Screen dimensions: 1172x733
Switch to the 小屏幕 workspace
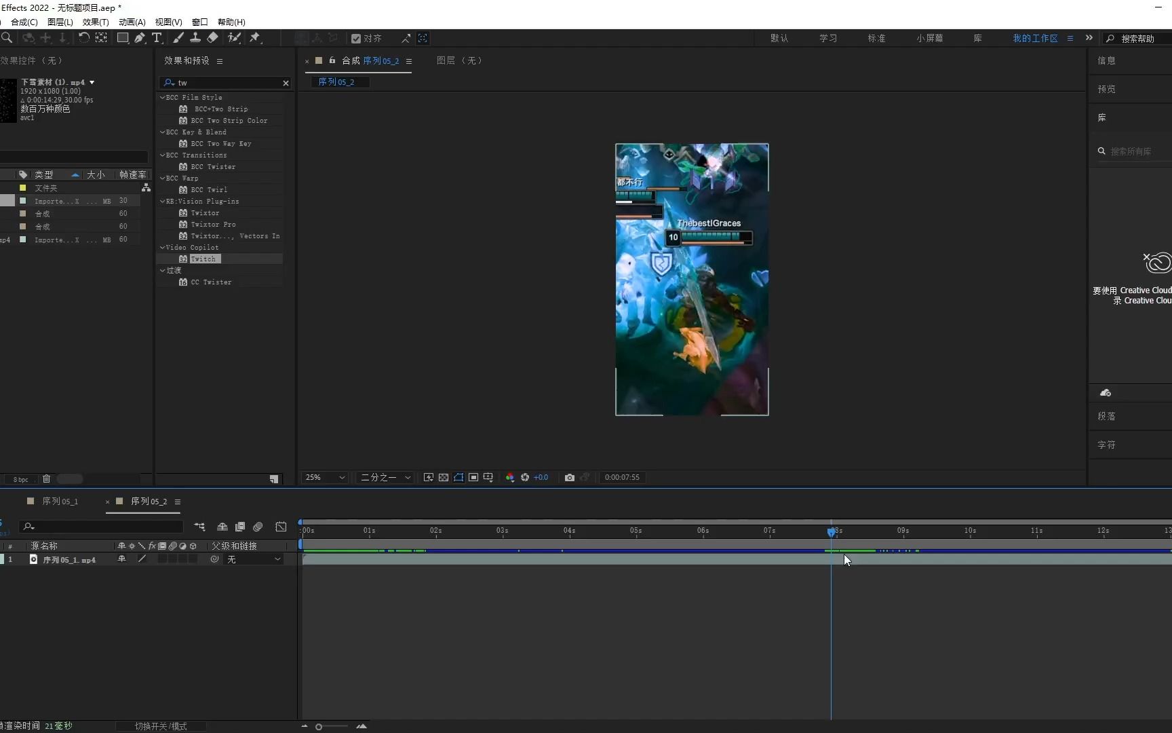coord(930,39)
